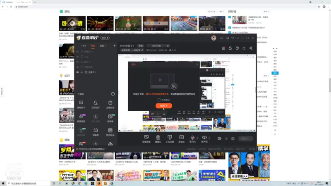Add a new scene with the plus button

[115, 45]
